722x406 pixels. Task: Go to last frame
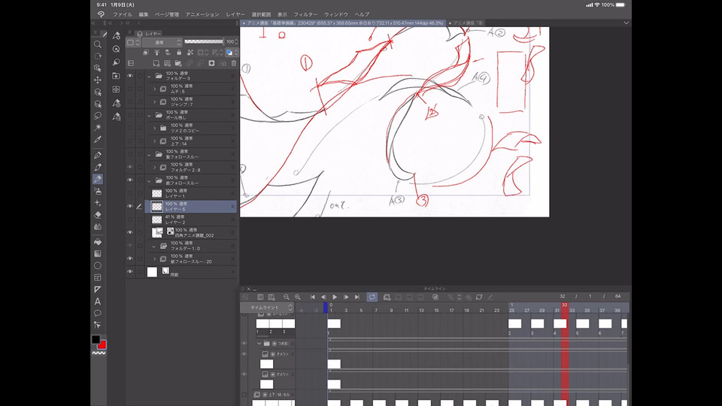point(356,298)
